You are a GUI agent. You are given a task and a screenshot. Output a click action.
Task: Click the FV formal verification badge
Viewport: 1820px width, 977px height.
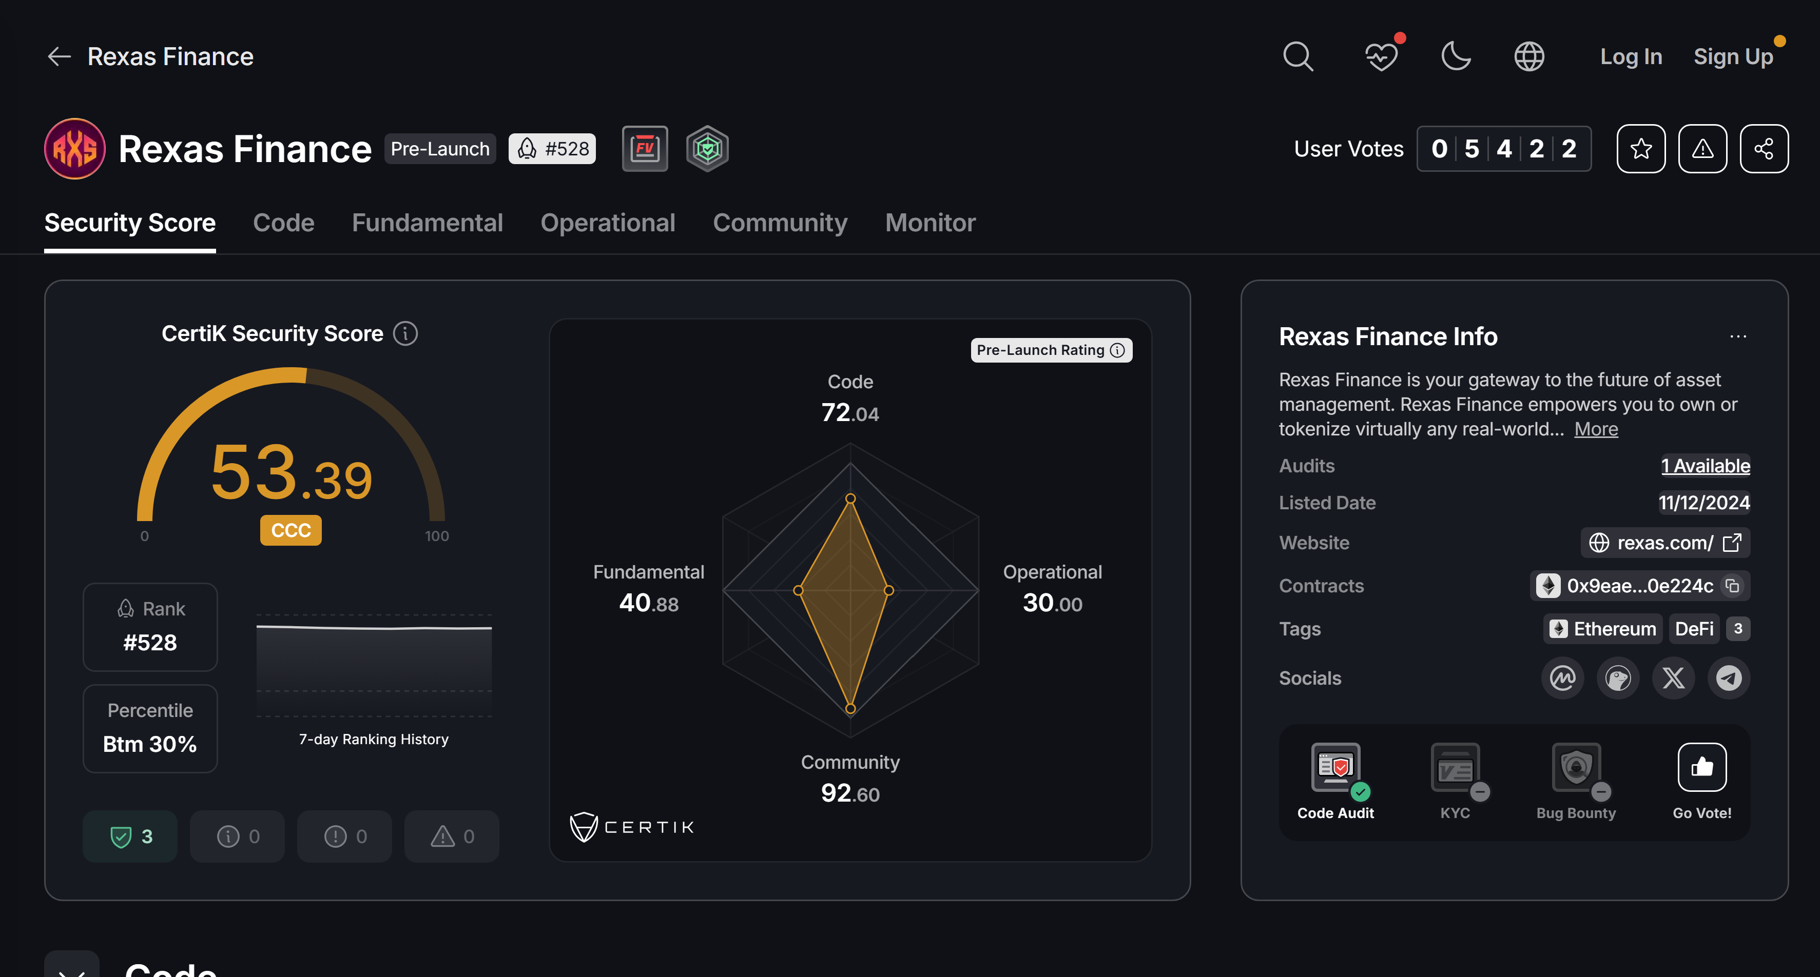(x=644, y=149)
